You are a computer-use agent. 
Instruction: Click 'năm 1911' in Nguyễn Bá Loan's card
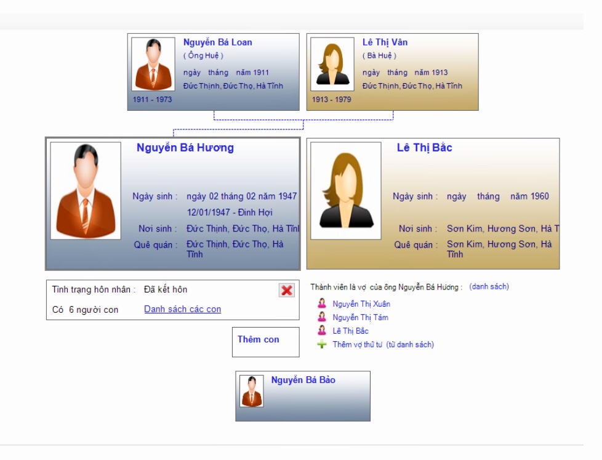[252, 73]
